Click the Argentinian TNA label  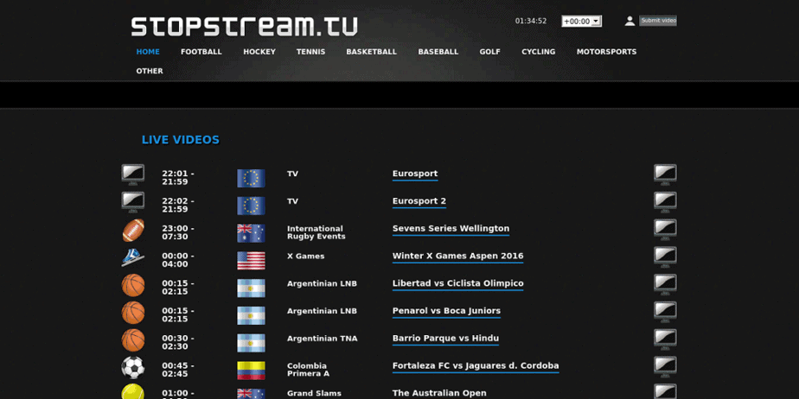(322, 339)
